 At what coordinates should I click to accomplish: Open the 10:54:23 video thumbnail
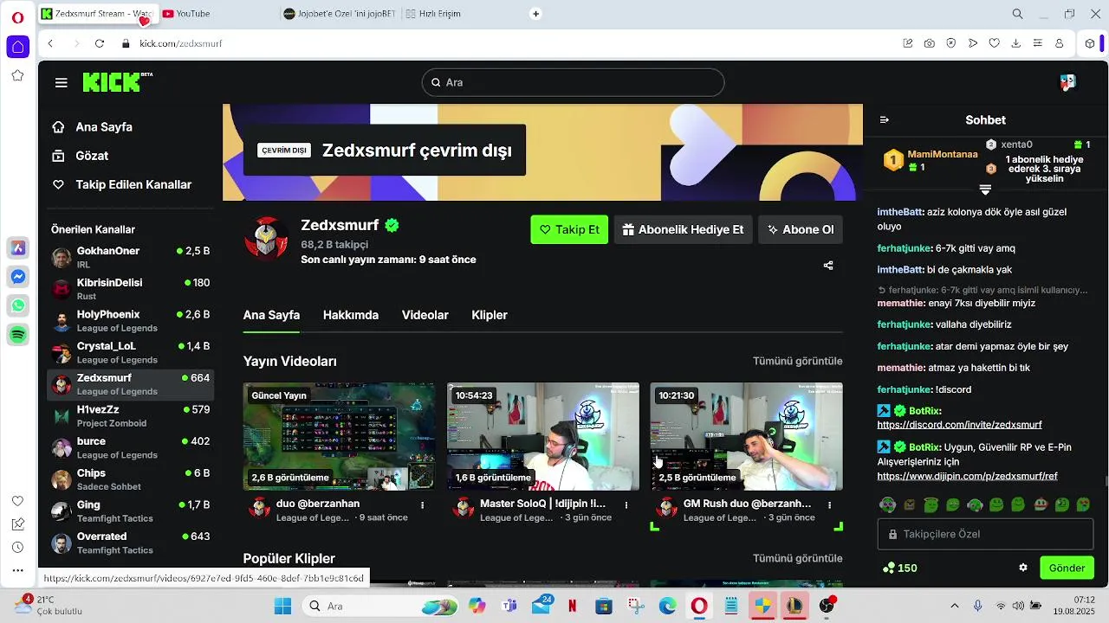click(543, 436)
